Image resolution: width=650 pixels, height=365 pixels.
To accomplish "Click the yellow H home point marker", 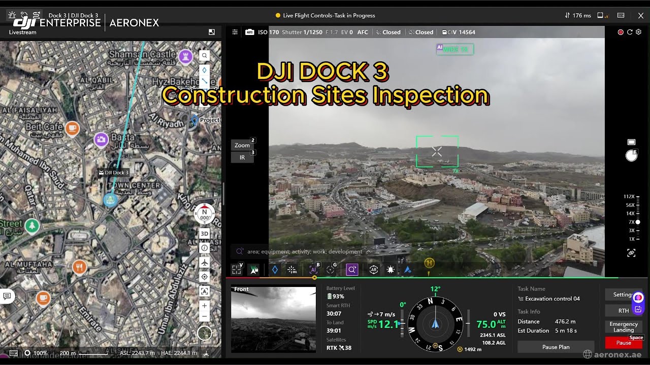I will click(429, 263).
